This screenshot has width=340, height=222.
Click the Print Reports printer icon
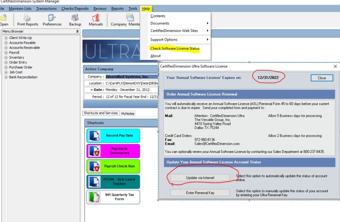coord(27,17)
